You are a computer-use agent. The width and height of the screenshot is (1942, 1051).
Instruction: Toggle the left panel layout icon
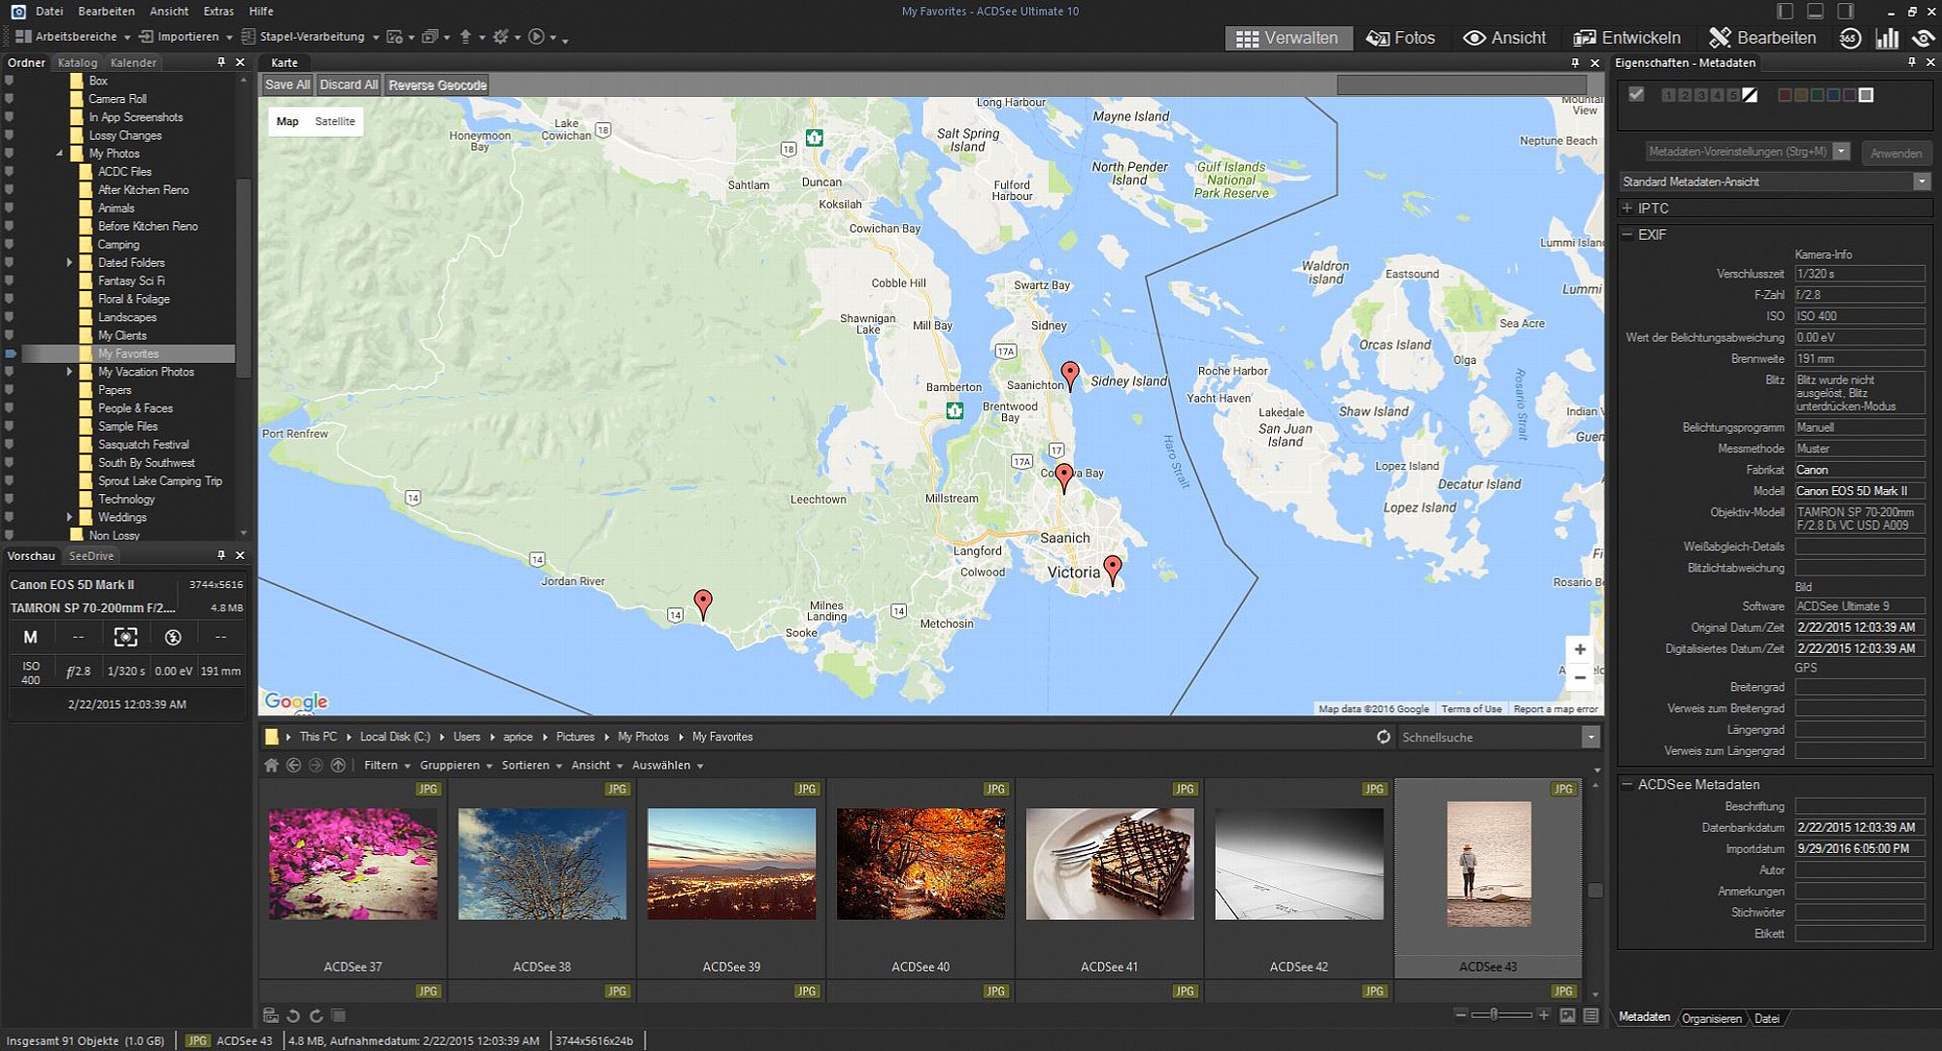pos(1785,12)
